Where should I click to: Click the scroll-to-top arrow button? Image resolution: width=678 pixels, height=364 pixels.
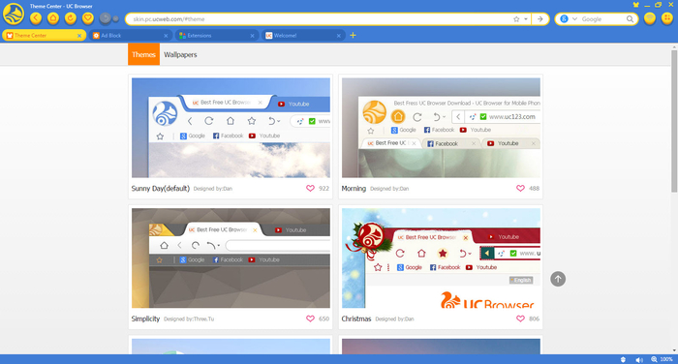(x=558, y=279)
